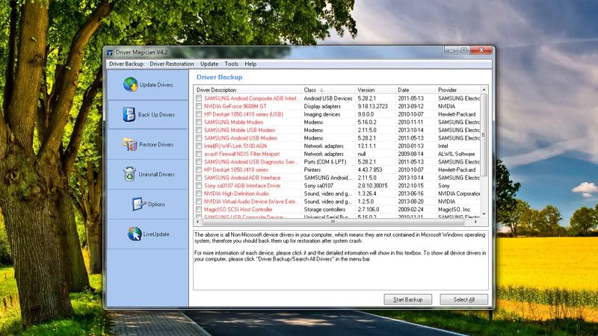Click the horizontal scrollbar thumb of the driver list
The height and width of the screenshot is (336, 598).
(x=333, y=221)
